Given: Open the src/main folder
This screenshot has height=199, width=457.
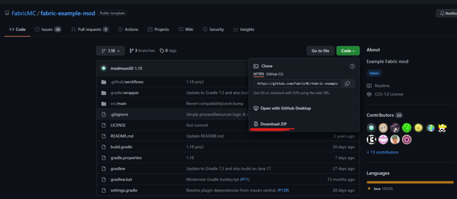Looking at the screenshot, I should point(118,103).
